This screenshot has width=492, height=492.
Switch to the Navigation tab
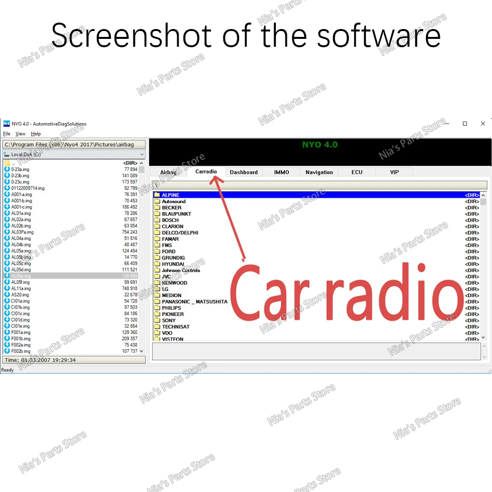[x=319, y=172]
